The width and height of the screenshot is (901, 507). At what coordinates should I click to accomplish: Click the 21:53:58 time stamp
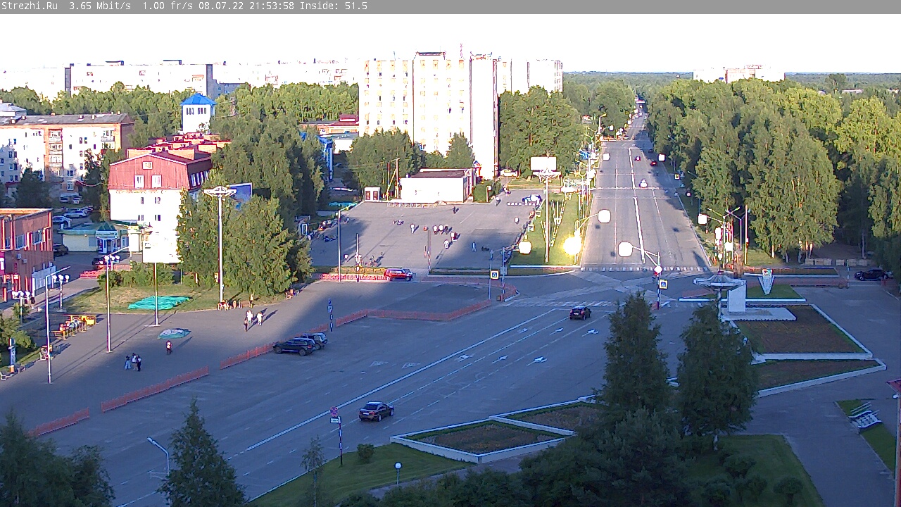[272, 6]
